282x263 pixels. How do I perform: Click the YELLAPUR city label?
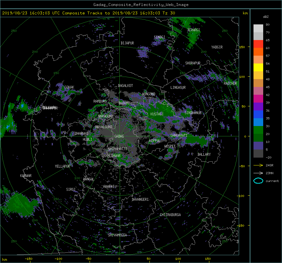click(x=62, y=166)
